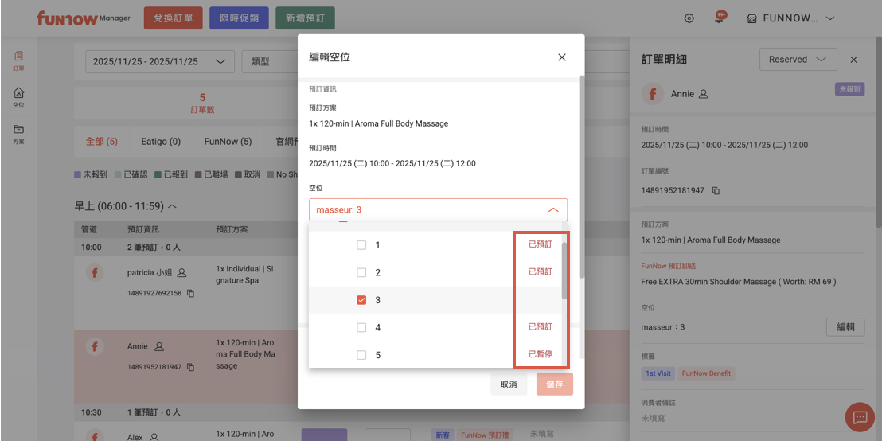Click the 兌換訂單 button
The image size is (882, 441).
pos(174,18)
